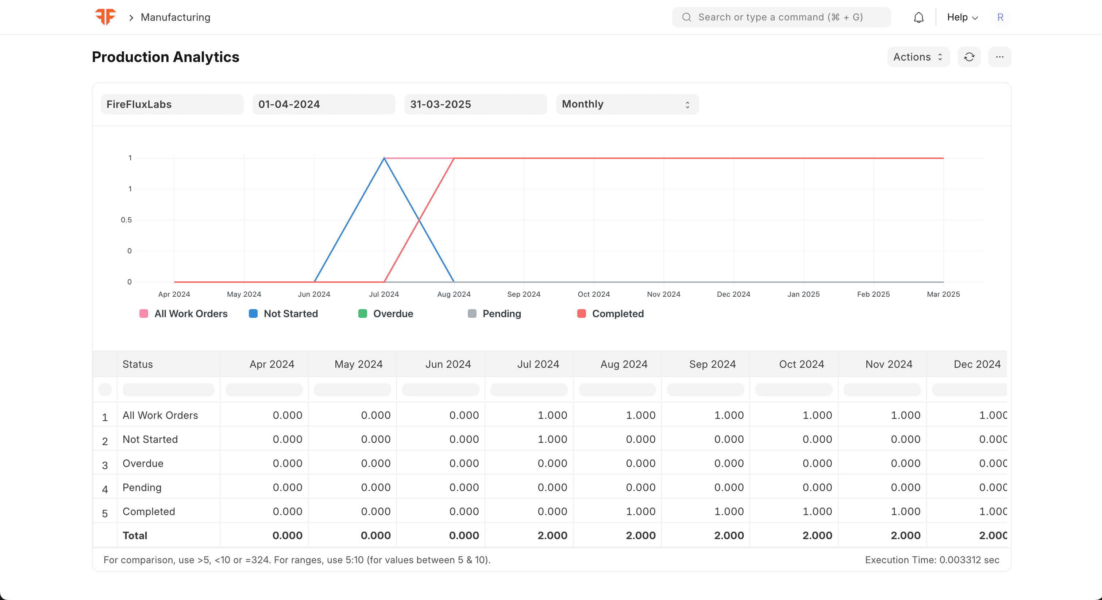Viewport: 1102px width, 600px height.
Task: Toggle Overdue legend swatch
Action: pyautogui.click(x=363, y=314)
